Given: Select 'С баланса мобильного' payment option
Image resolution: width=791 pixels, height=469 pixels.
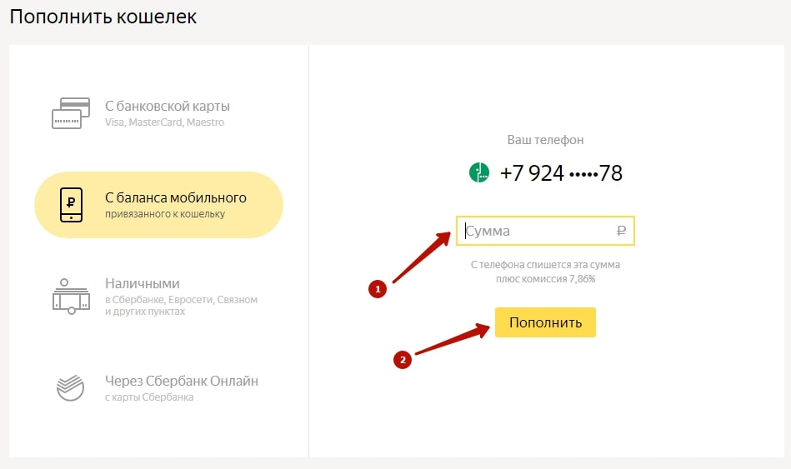Looking at the screenshot, I should tap(175, 197).
